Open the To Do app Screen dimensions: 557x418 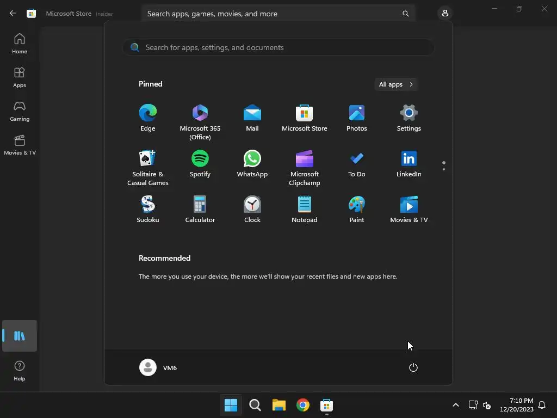click(x=357, y=164)
